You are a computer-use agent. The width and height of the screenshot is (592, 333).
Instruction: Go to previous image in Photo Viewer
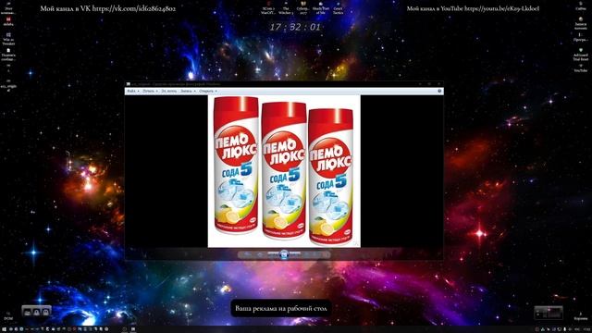point(274,255)
